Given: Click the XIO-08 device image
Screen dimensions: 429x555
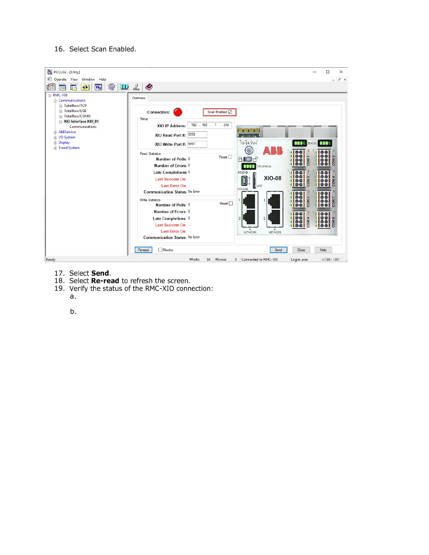Looking at the screenshot, I should click(287, 180).
